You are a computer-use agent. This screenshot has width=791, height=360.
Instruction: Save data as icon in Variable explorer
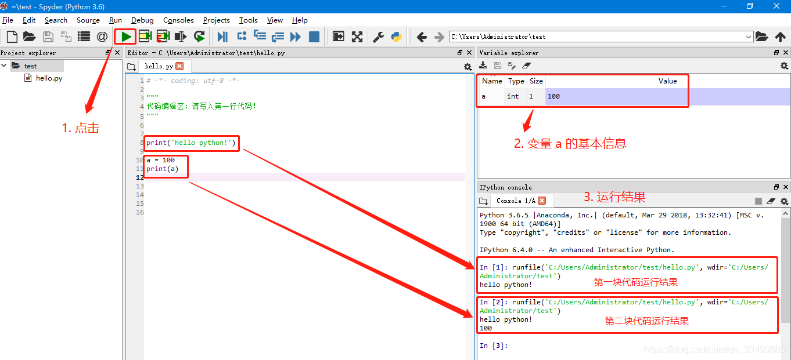click(x=512, y=66)
